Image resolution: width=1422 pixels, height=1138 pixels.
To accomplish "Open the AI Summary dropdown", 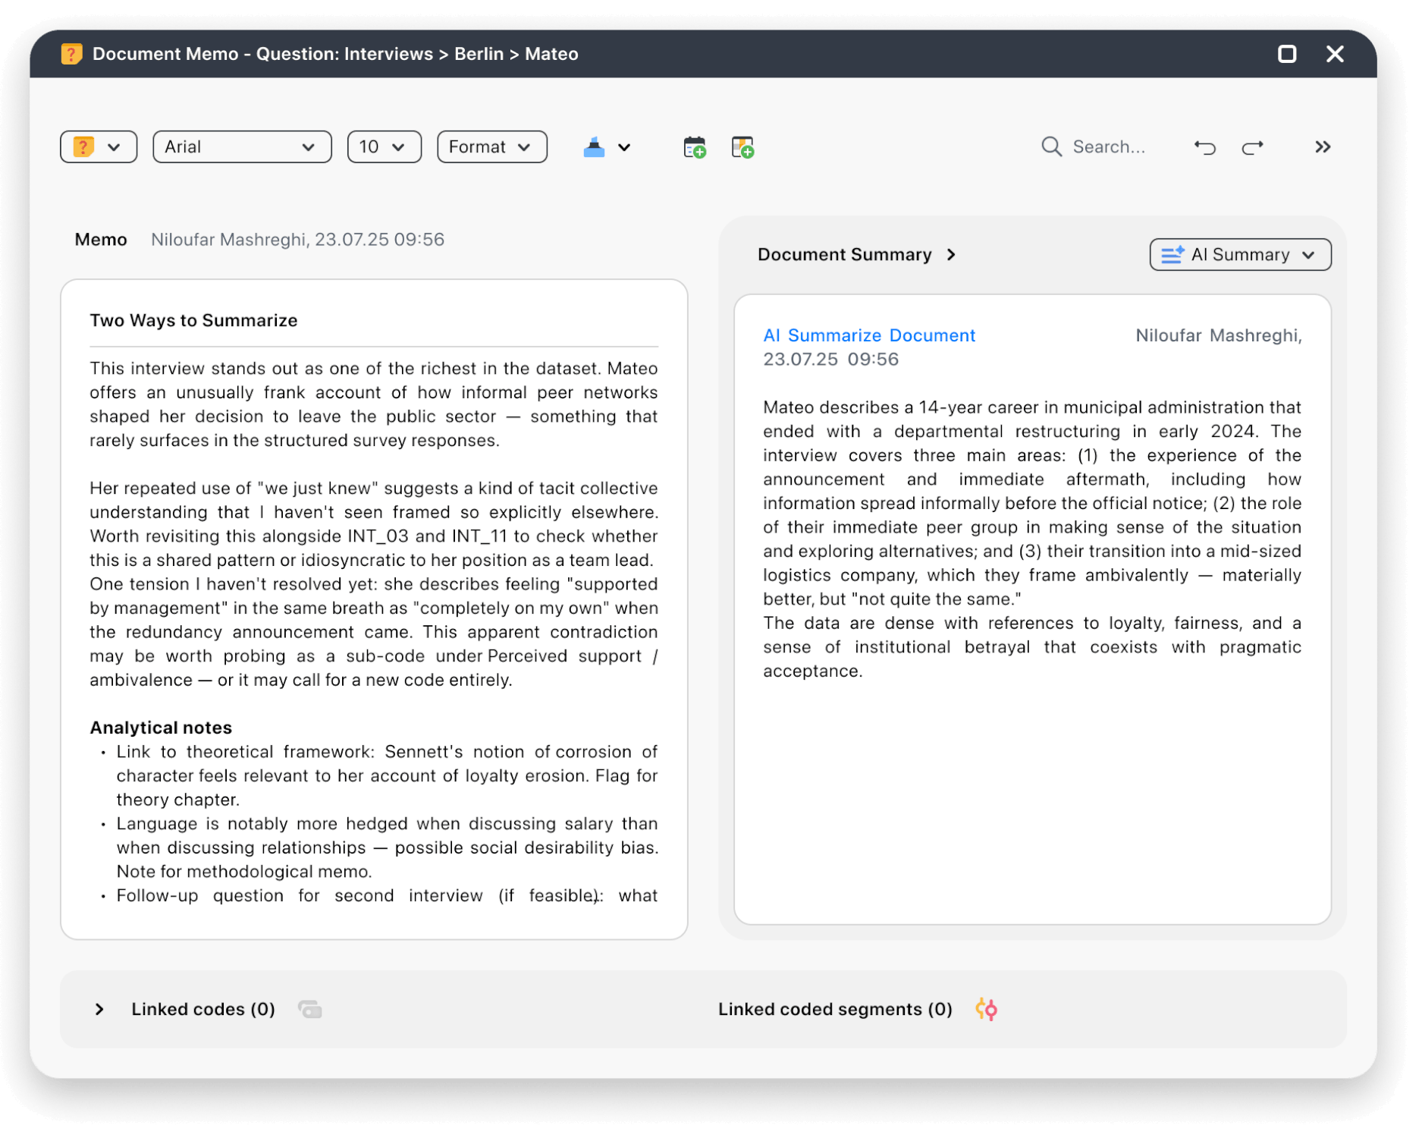I will click(x=1239, y=254).
